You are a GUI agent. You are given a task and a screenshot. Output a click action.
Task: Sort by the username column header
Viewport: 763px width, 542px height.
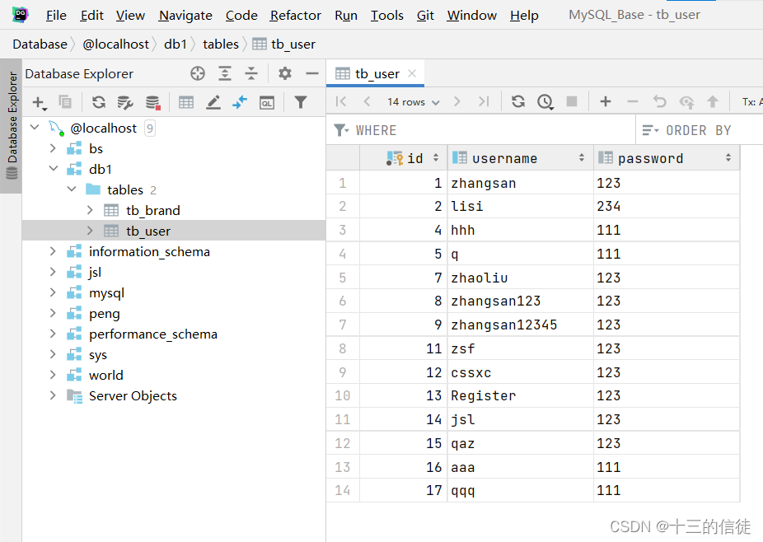pos(520,158)
